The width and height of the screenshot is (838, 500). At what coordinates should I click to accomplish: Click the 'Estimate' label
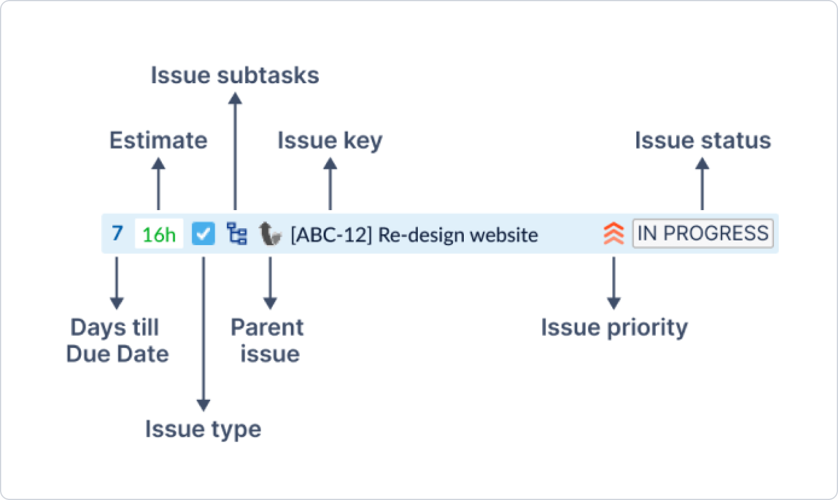pyautogui.click(x=158, y=141)
